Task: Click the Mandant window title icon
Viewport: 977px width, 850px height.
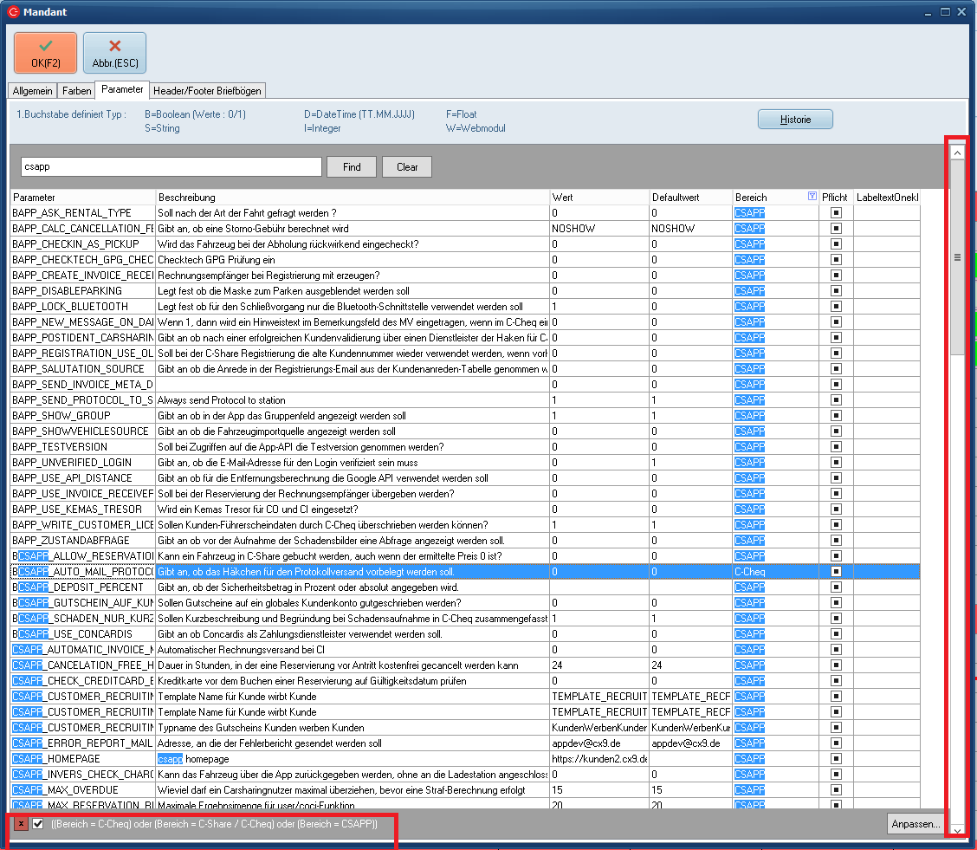Action: 13,12
